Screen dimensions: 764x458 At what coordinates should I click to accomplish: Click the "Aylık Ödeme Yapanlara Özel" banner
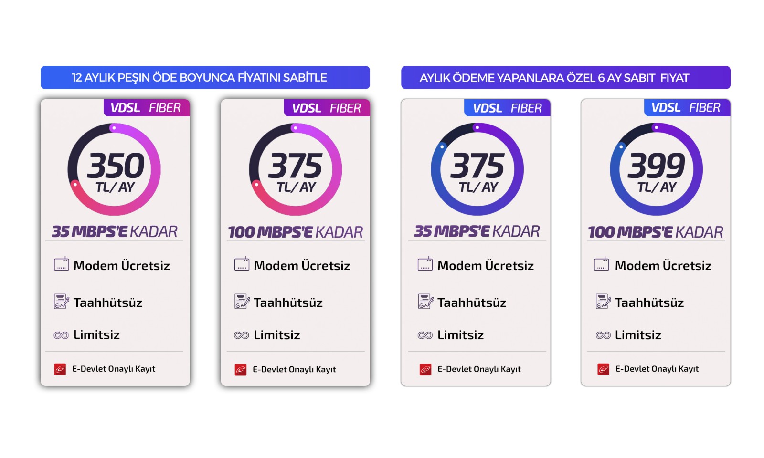tap(565, 78)
